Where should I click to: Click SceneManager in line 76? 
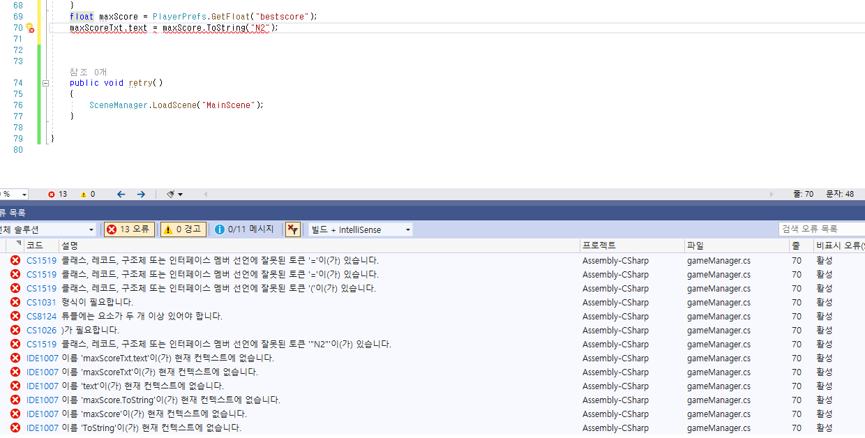tap(119, 105)
